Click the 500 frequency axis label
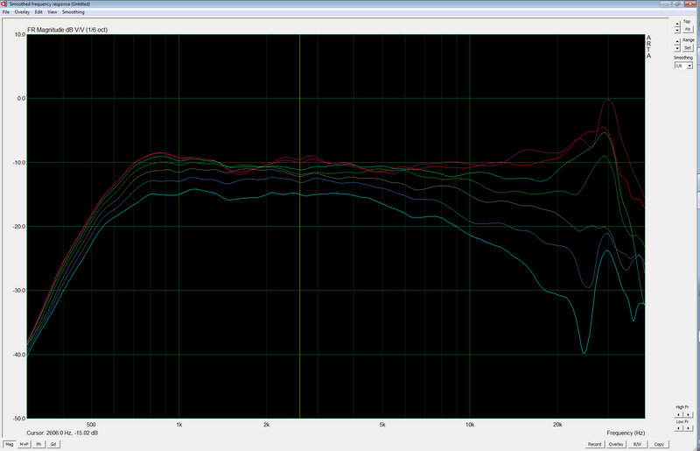The height and width of the screenshot is (451, 700). click(91, 425)
